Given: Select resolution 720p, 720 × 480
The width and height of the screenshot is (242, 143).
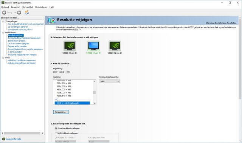Looking at the screenshot, I should pos(64,93).
